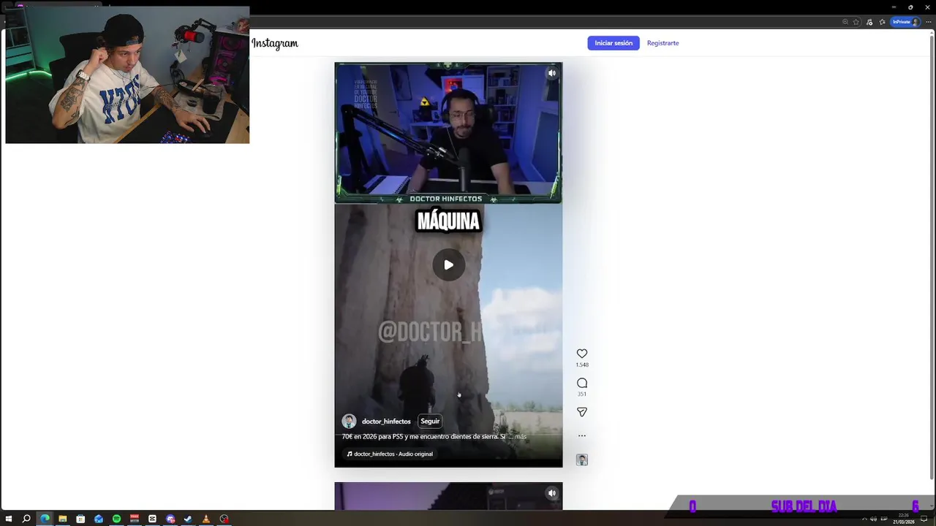Follow doctor_hinfectos with the Seguir button
Screen dimensions: 936x526
point(430,421)
